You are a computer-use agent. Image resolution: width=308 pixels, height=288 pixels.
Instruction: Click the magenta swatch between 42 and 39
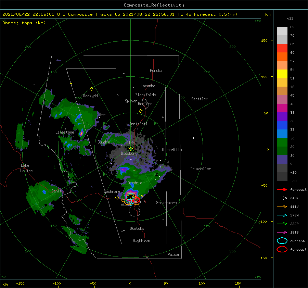tap(282, 108)
